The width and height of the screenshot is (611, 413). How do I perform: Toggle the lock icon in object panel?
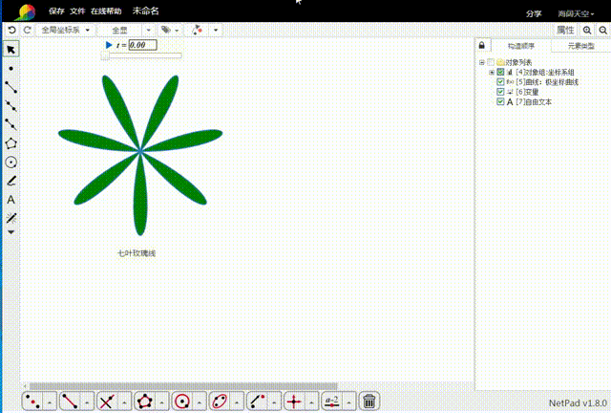tap(481, 45)
